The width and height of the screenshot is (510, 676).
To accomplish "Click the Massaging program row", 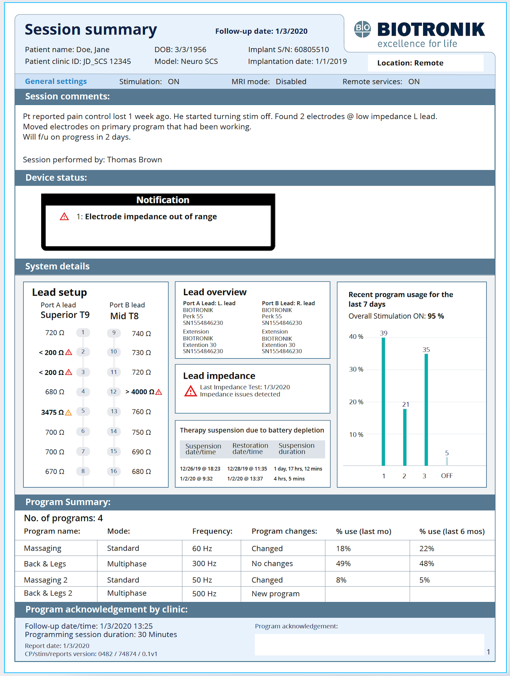I will click(255, 548).
